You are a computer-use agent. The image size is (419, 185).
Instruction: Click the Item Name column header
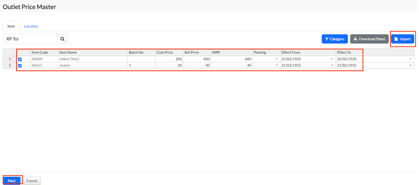point(93,52)
